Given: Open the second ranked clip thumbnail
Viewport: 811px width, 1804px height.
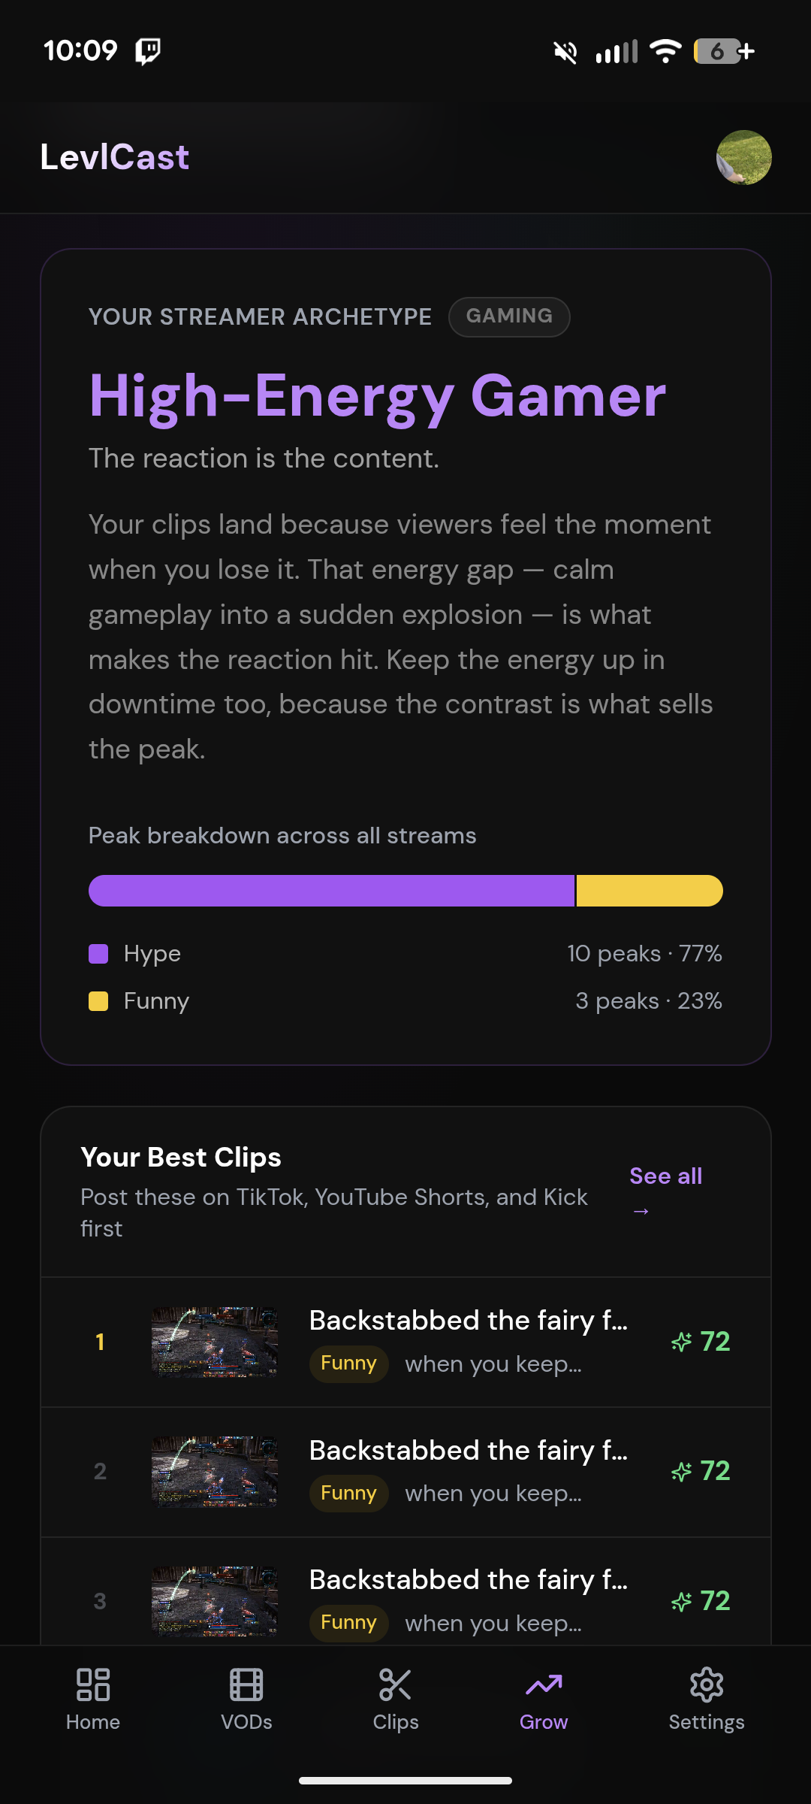Looking at the screenshot, I should (215, 1472).
